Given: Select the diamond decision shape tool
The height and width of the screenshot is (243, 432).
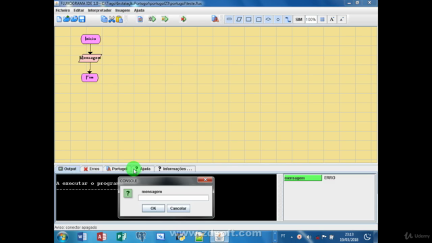Looking at the screenshot, I should click(x=268, y=20).
